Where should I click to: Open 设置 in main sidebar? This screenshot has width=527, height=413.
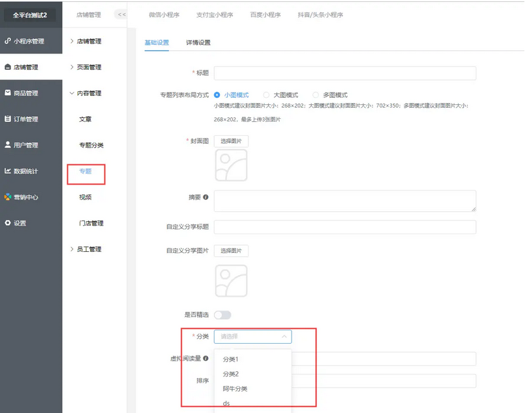[31, 223]
